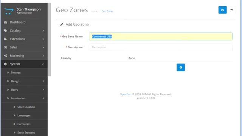Expand the Users submenu arrow
The image size is (242, 136).
(x=43, y=90)
